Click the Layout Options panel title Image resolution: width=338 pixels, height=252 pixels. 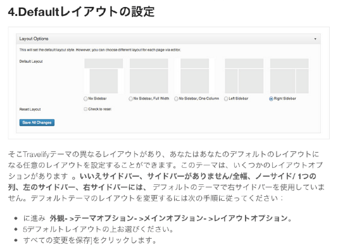click(x=34, y=39)
